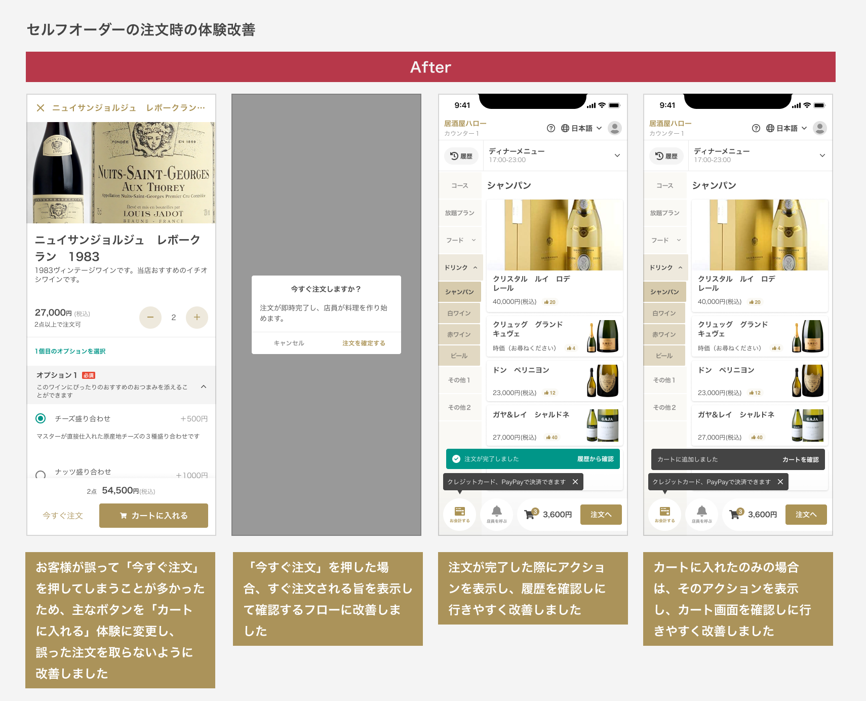Open the 1個目のオプションを選択 link
This screenshot has height=701, width=866.
[70, 351]
